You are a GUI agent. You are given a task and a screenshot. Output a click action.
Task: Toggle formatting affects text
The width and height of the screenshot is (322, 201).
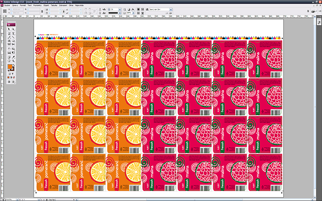click(x=12, y=74)
